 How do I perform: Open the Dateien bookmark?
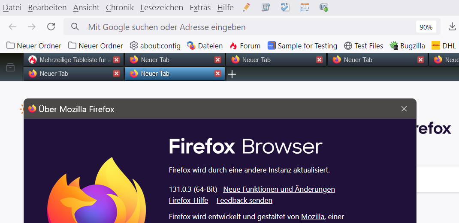coord(205,46)
